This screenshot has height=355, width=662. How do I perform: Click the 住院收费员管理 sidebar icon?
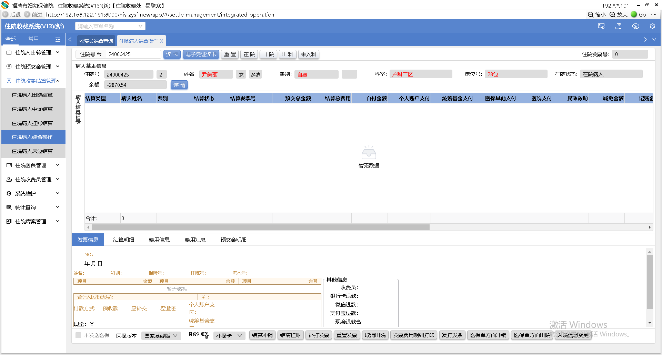tap(9, 179)
